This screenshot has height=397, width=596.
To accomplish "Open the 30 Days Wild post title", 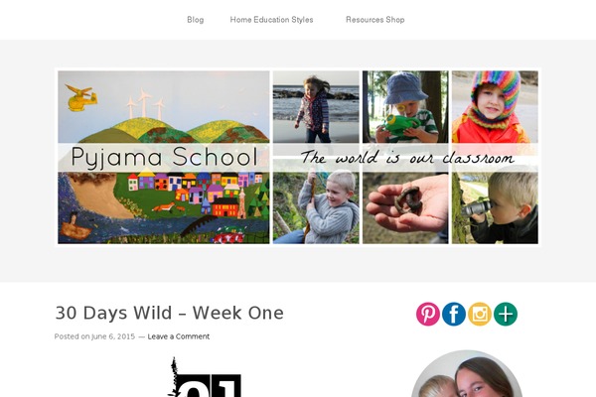I will [x=169, y=314].
